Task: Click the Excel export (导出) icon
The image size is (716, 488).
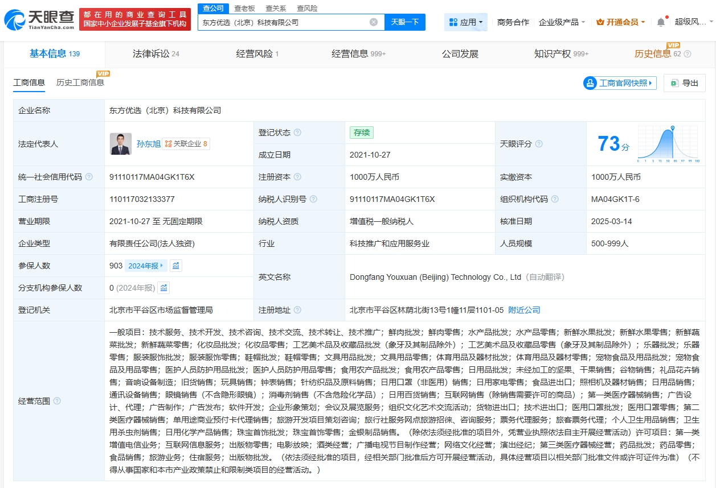Action: pyautogui.click(x=676, y=83)
